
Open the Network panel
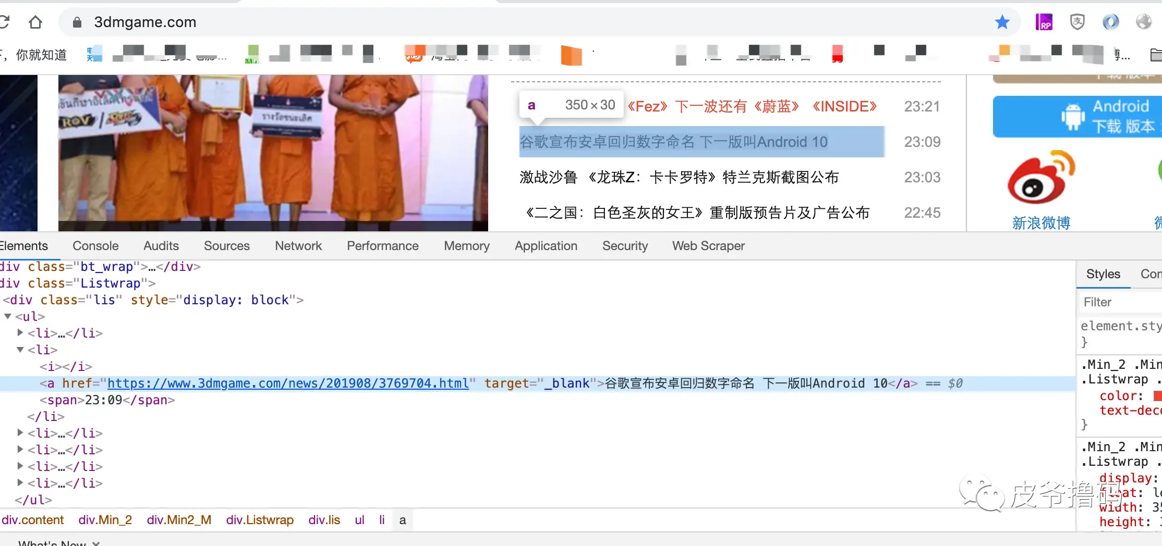298,246
